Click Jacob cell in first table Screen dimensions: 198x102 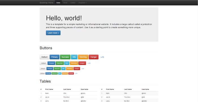pyautogui.click(x=47, y=97)
